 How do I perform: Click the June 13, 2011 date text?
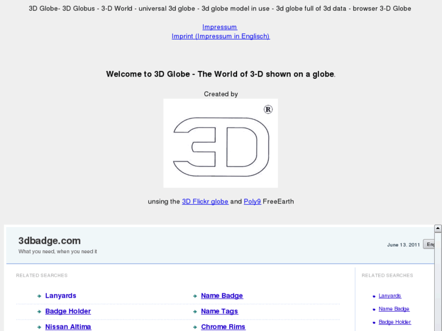tap(403, 245)
